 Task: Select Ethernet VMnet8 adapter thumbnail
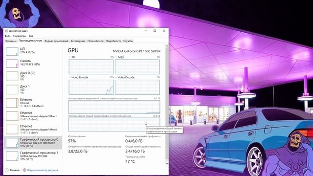[x=12, y=130]
